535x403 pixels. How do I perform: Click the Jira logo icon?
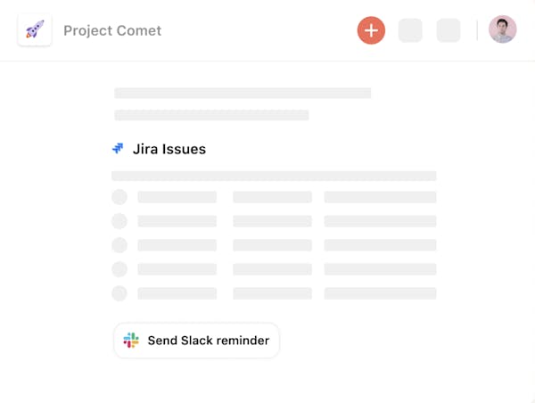pyautogui.click(x=118, y=149)
